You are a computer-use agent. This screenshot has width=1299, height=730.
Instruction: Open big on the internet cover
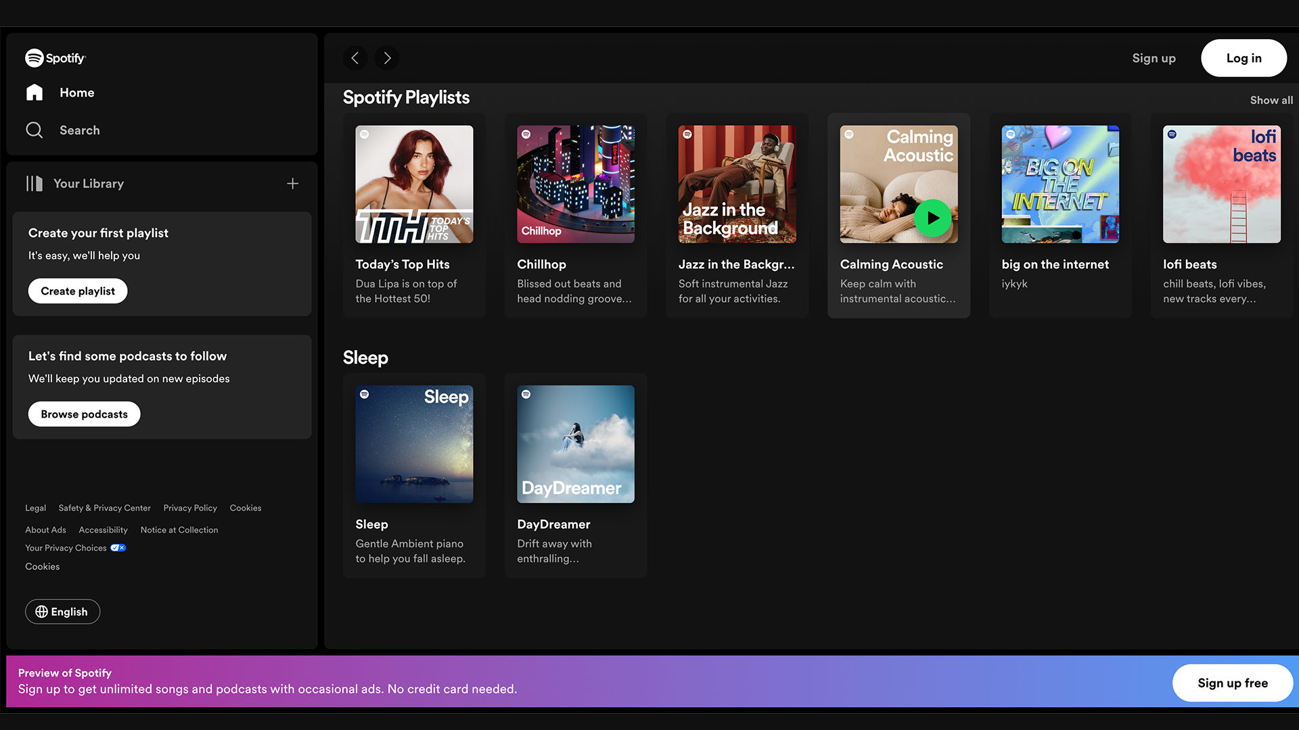[1060, 184]
